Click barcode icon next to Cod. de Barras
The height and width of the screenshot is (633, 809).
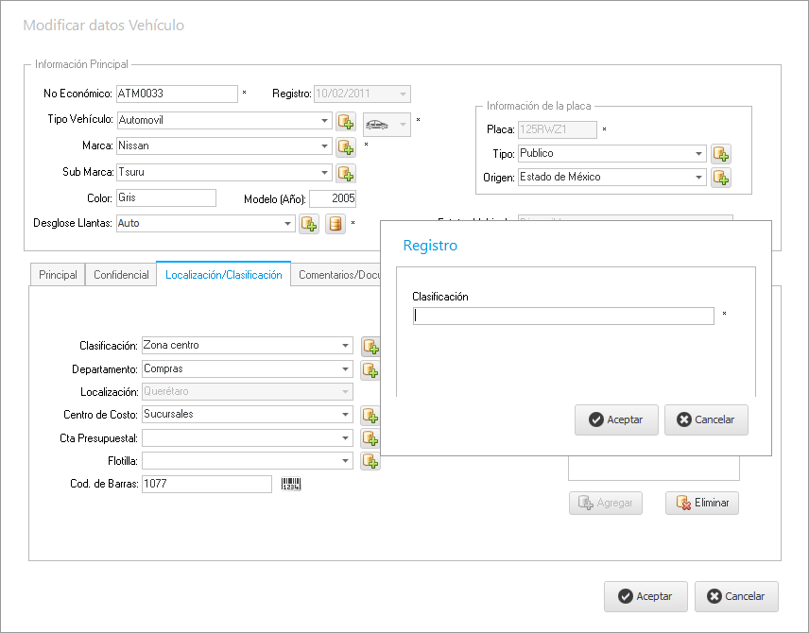(x=291, y=485)
